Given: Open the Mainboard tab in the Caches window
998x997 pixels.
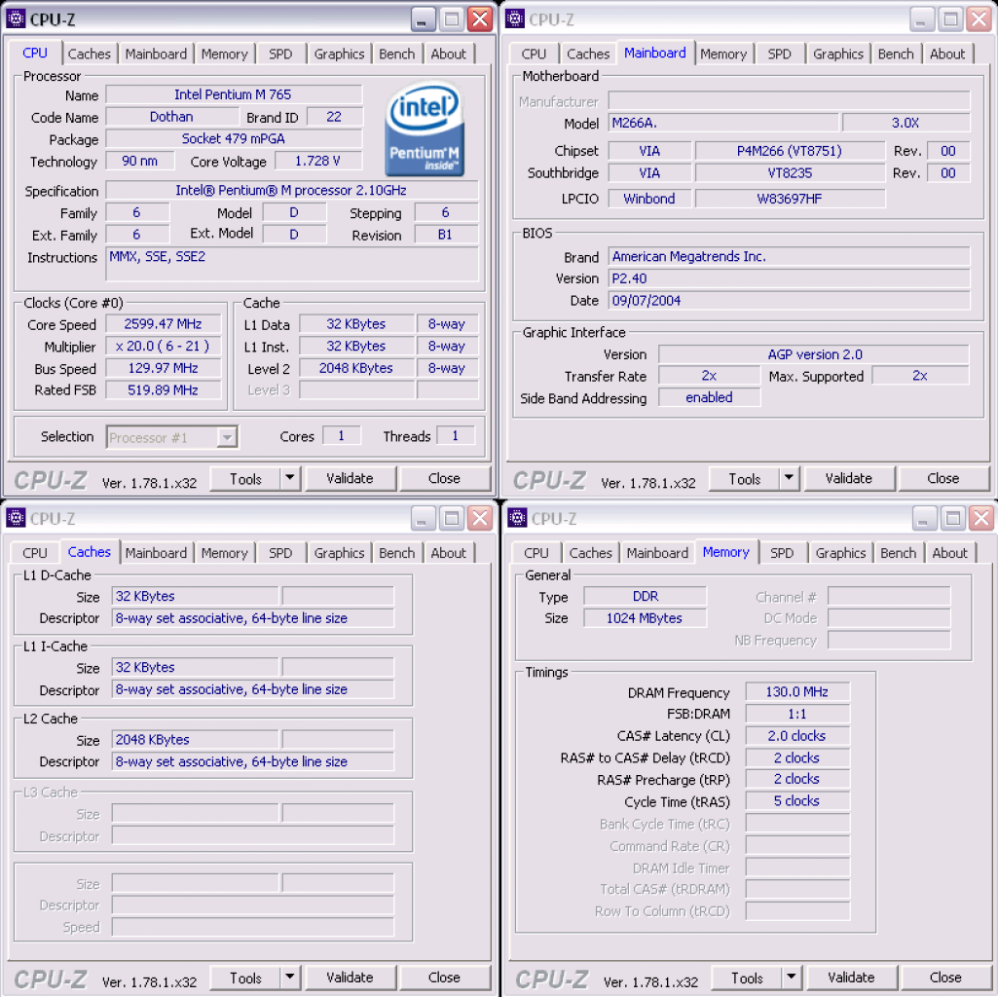Looking at the screenshot, I should coord(156,553).
